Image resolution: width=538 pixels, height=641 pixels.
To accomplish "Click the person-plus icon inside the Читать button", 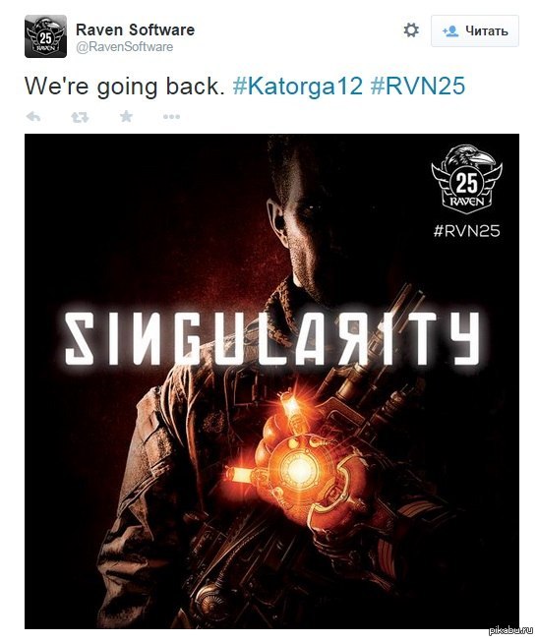I will pyautogui.click(x=450, y=31).
